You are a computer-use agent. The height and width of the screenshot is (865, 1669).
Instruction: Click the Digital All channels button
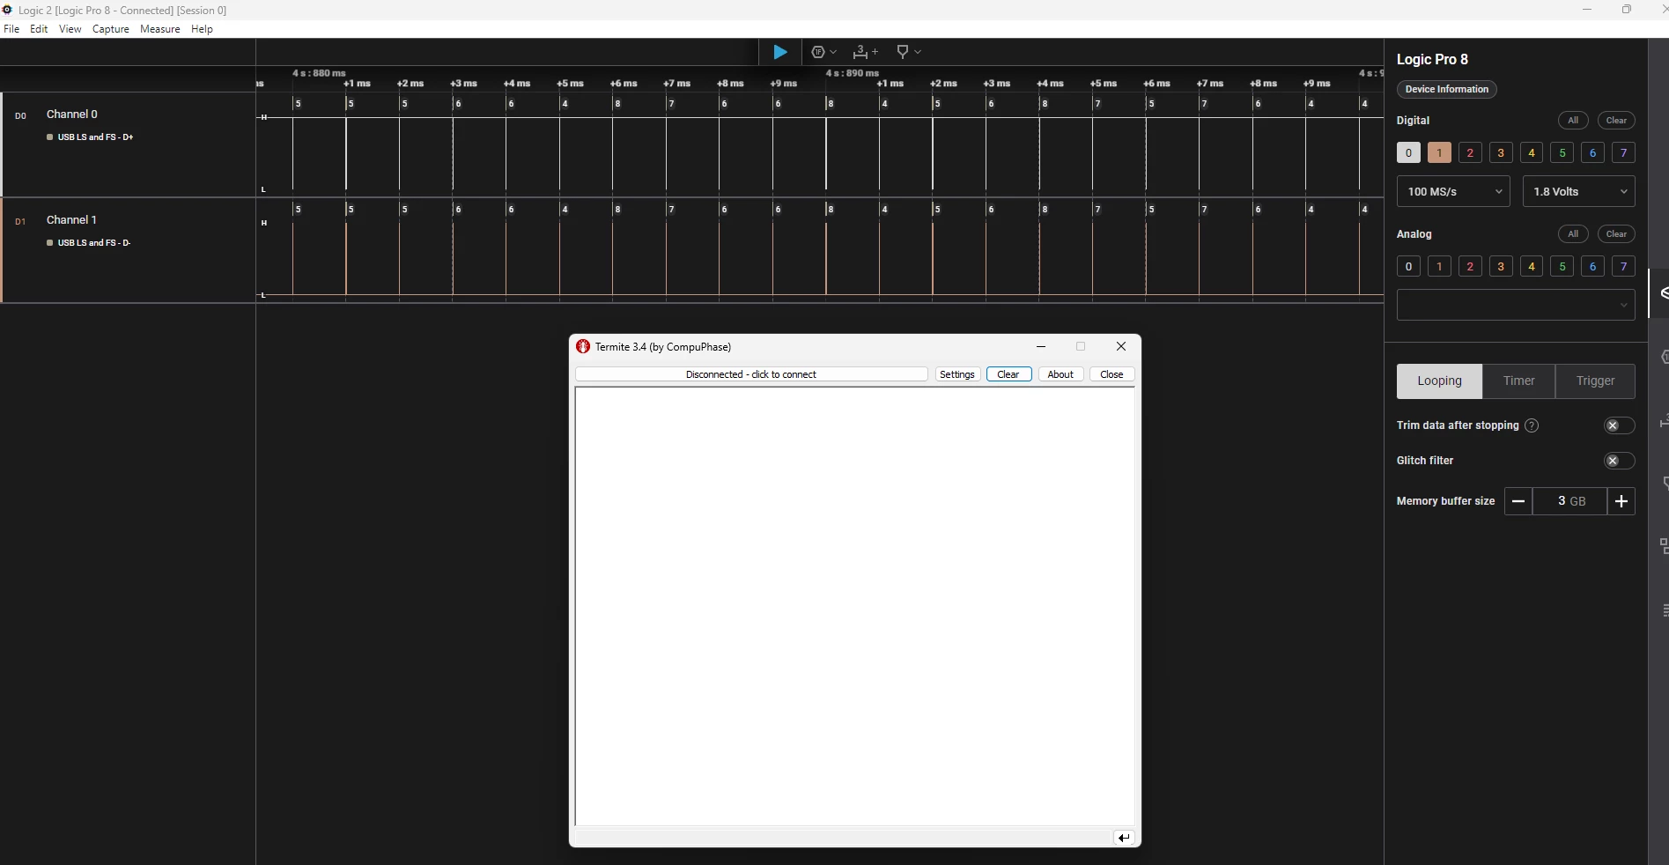point(1573,121)
